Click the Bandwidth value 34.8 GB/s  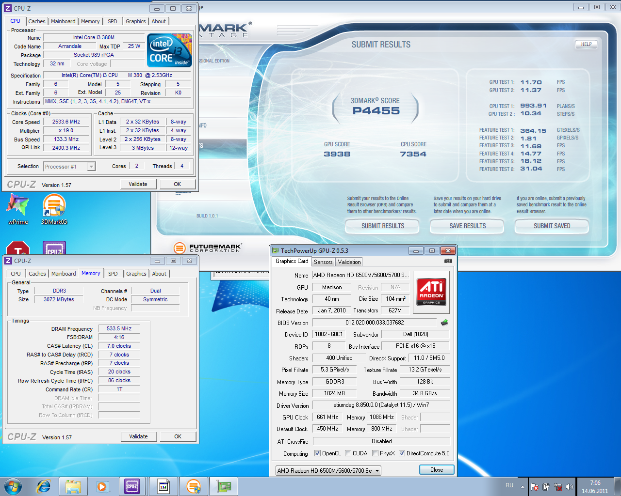(425, 393)
